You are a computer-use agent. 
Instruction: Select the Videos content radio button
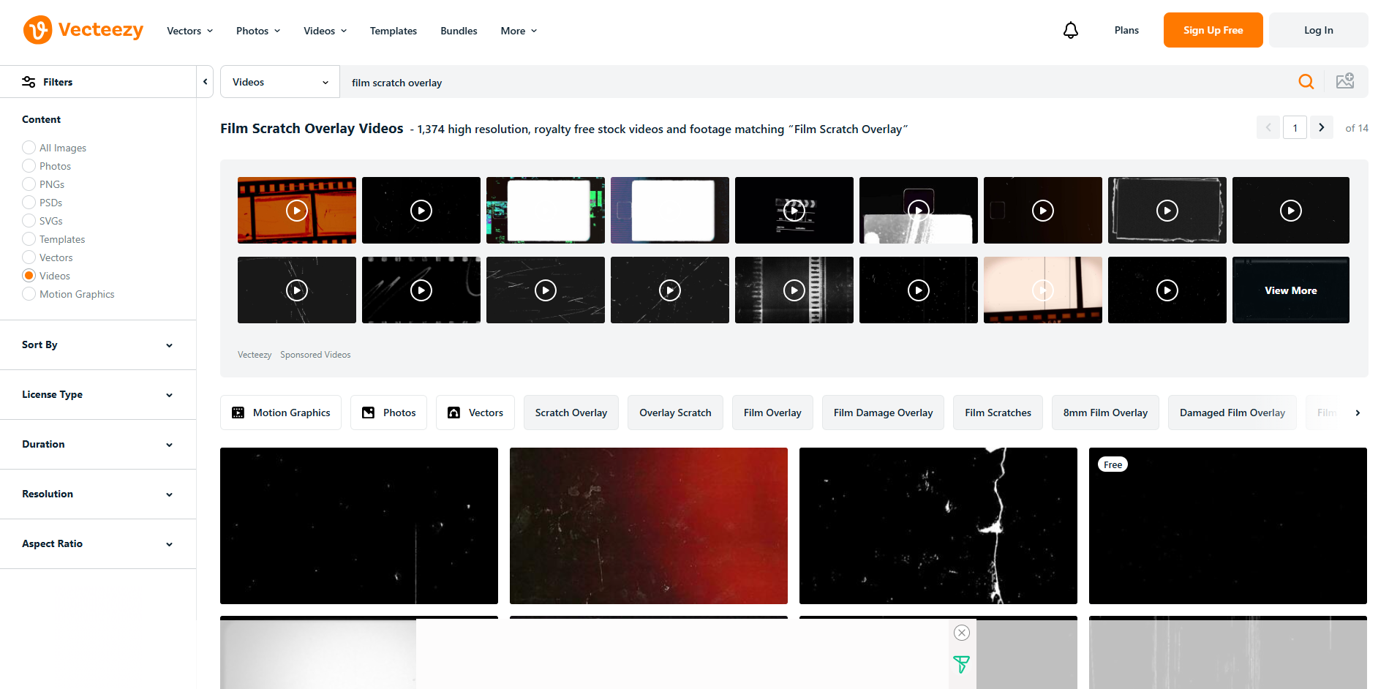(29, 276)
